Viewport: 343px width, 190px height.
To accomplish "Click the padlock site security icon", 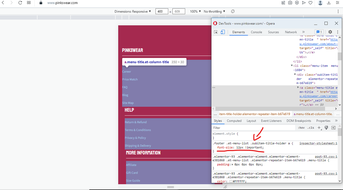I will point(41,3).
